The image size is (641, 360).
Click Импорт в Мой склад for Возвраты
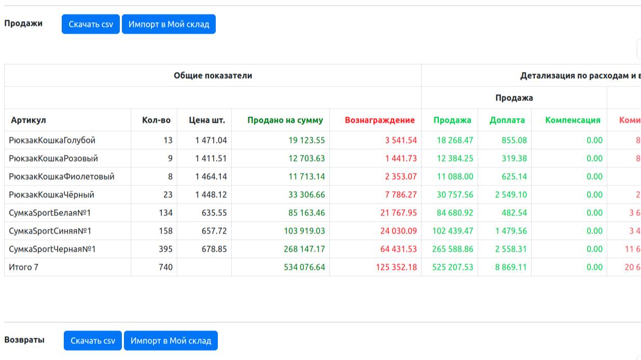[x=171, y=341]
